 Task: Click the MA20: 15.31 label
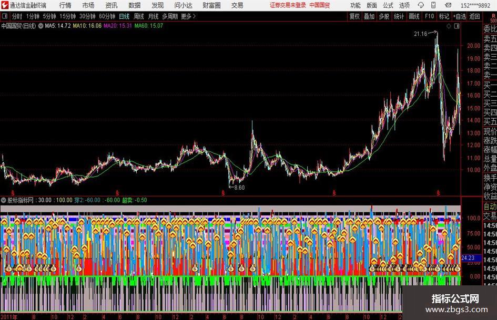[118, 26]
